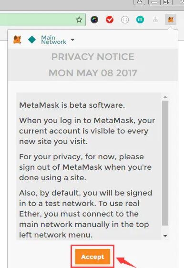Focus the green browser address bar
Image resolution: width=184 pixels, height=268 pixels.
pyautogui.click(x=43, y=20)
